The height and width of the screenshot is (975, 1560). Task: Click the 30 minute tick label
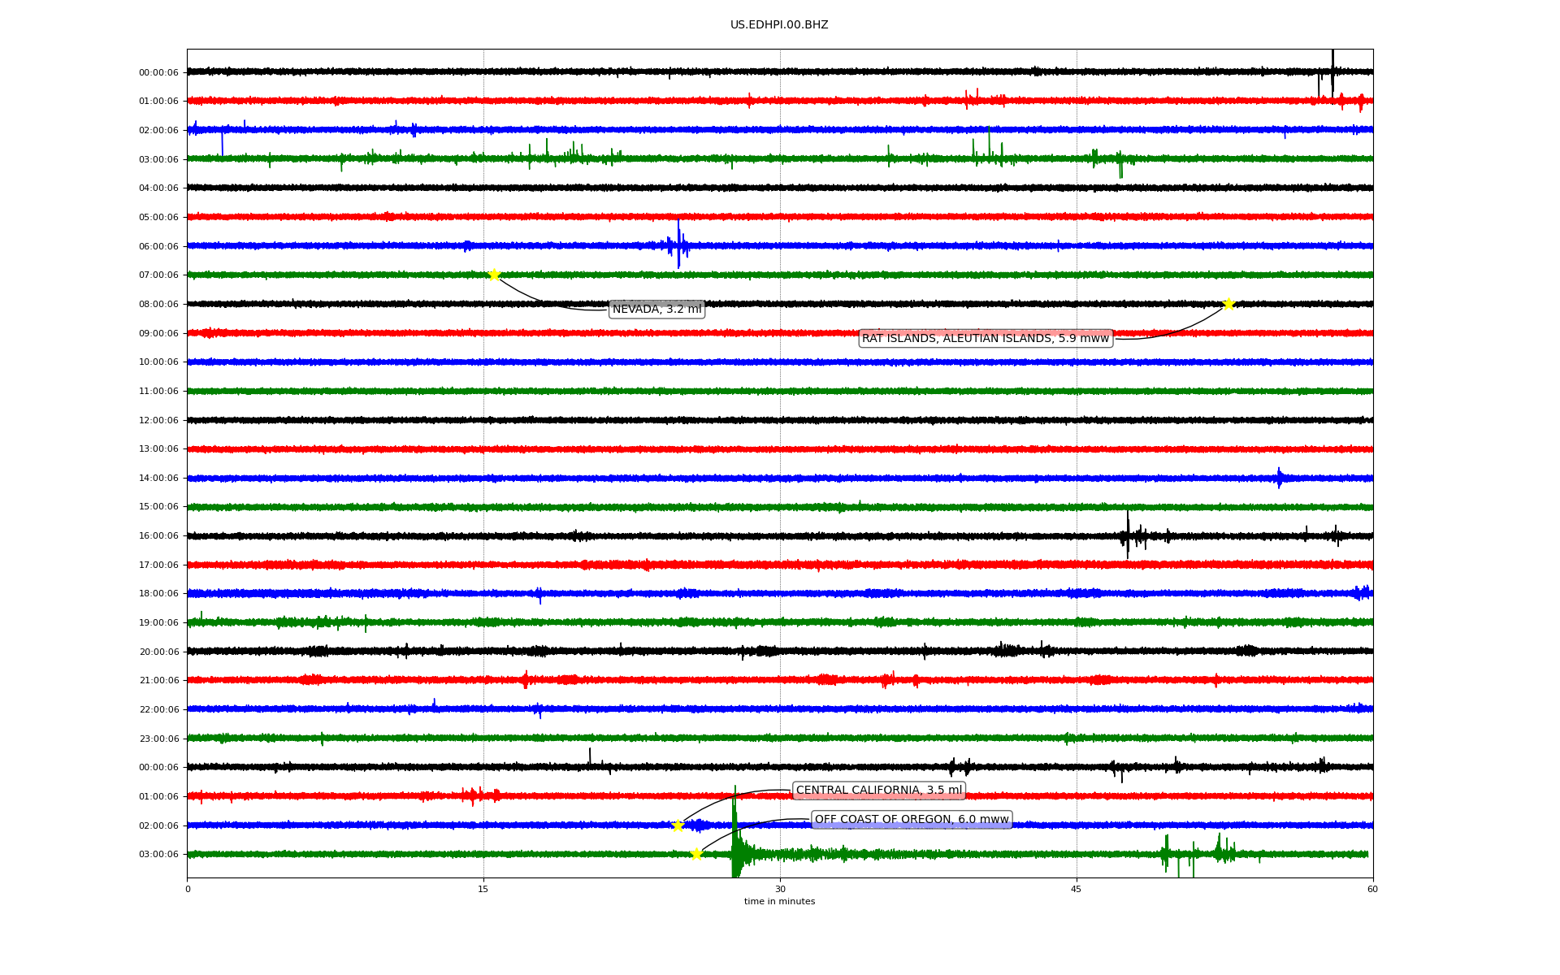pyautogui.click(x=780, y=889)
